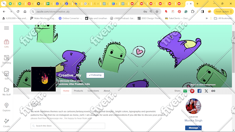Switch to About tab
The width and height of the screenshot is (235, 132).
pyautogui.click(x=107, y=91)
